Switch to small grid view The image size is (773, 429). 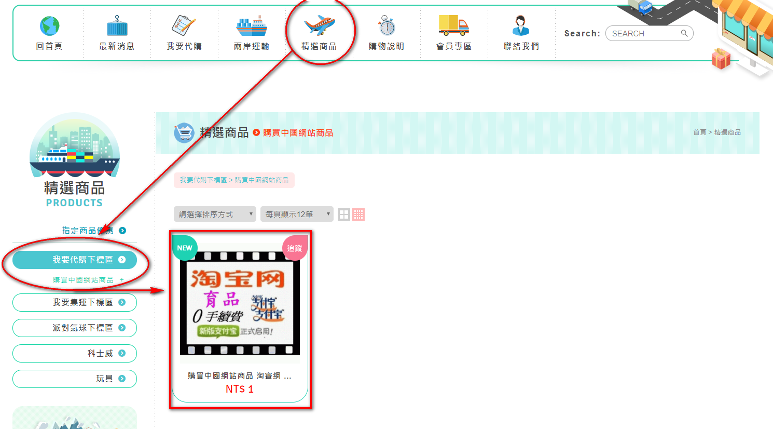click(358, 214)
